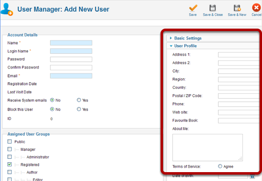Focus the Confirm Password input field
Image resolution: width=262 pixels, height=181 pixels.
(71, 68)
